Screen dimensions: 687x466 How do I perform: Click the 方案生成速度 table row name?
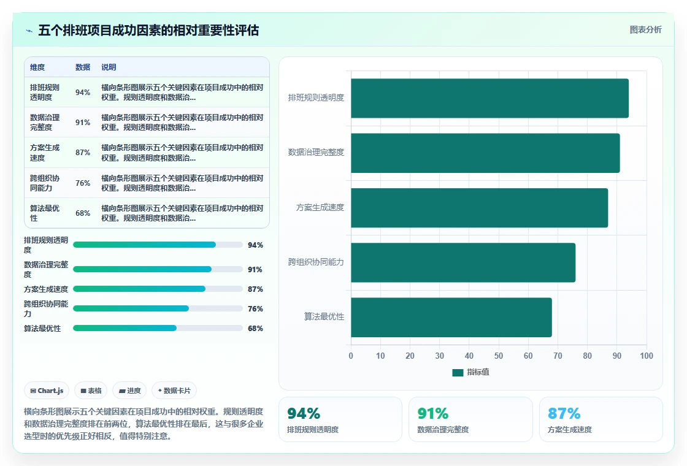pyautogui.click(x=45, y=153)
